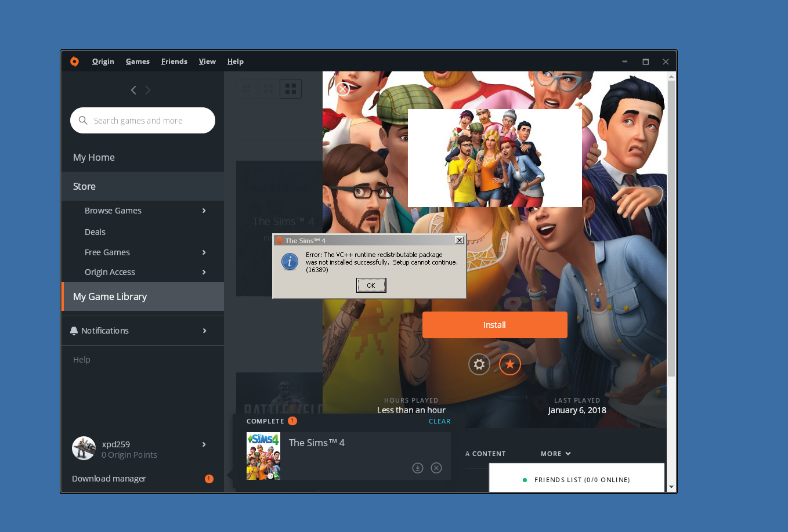788x532 pixels.
Task: Toggle favorite star for The Sims 4
Action: (510, 364)
